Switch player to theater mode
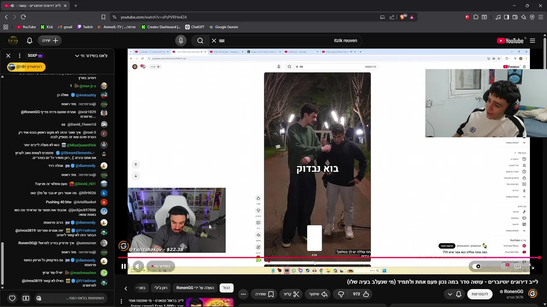This screenshot has height=307, width=547. (x=518, y=266)
